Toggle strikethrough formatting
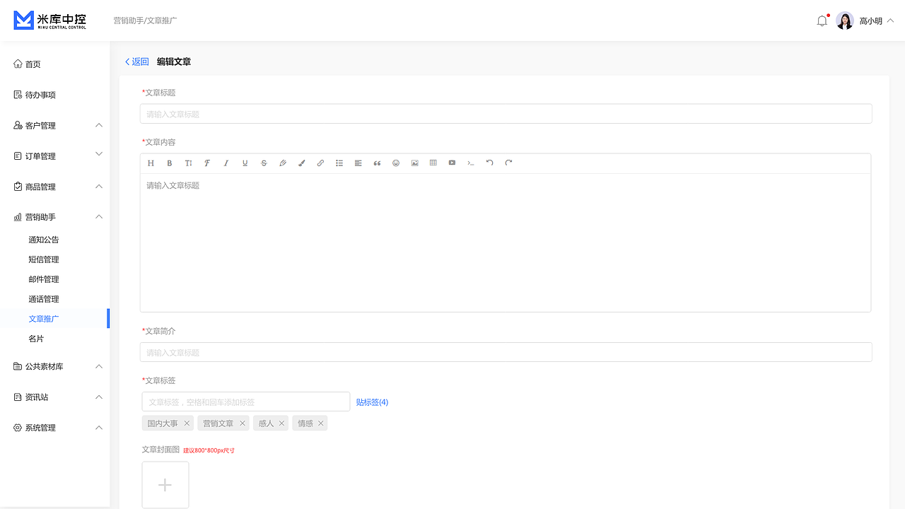Viewport: 905px width, 509px height. [264, 163]
